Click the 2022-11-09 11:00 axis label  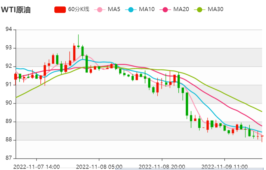[225, 167]
